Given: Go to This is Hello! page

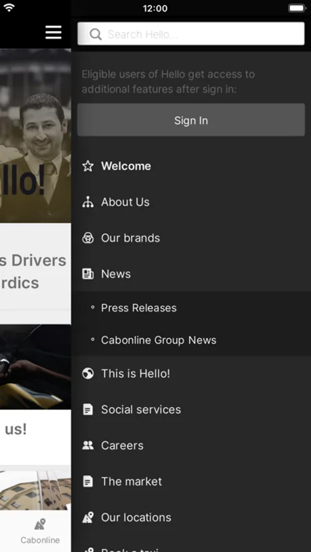Looking at the screenshot, I should click(191, 374).
